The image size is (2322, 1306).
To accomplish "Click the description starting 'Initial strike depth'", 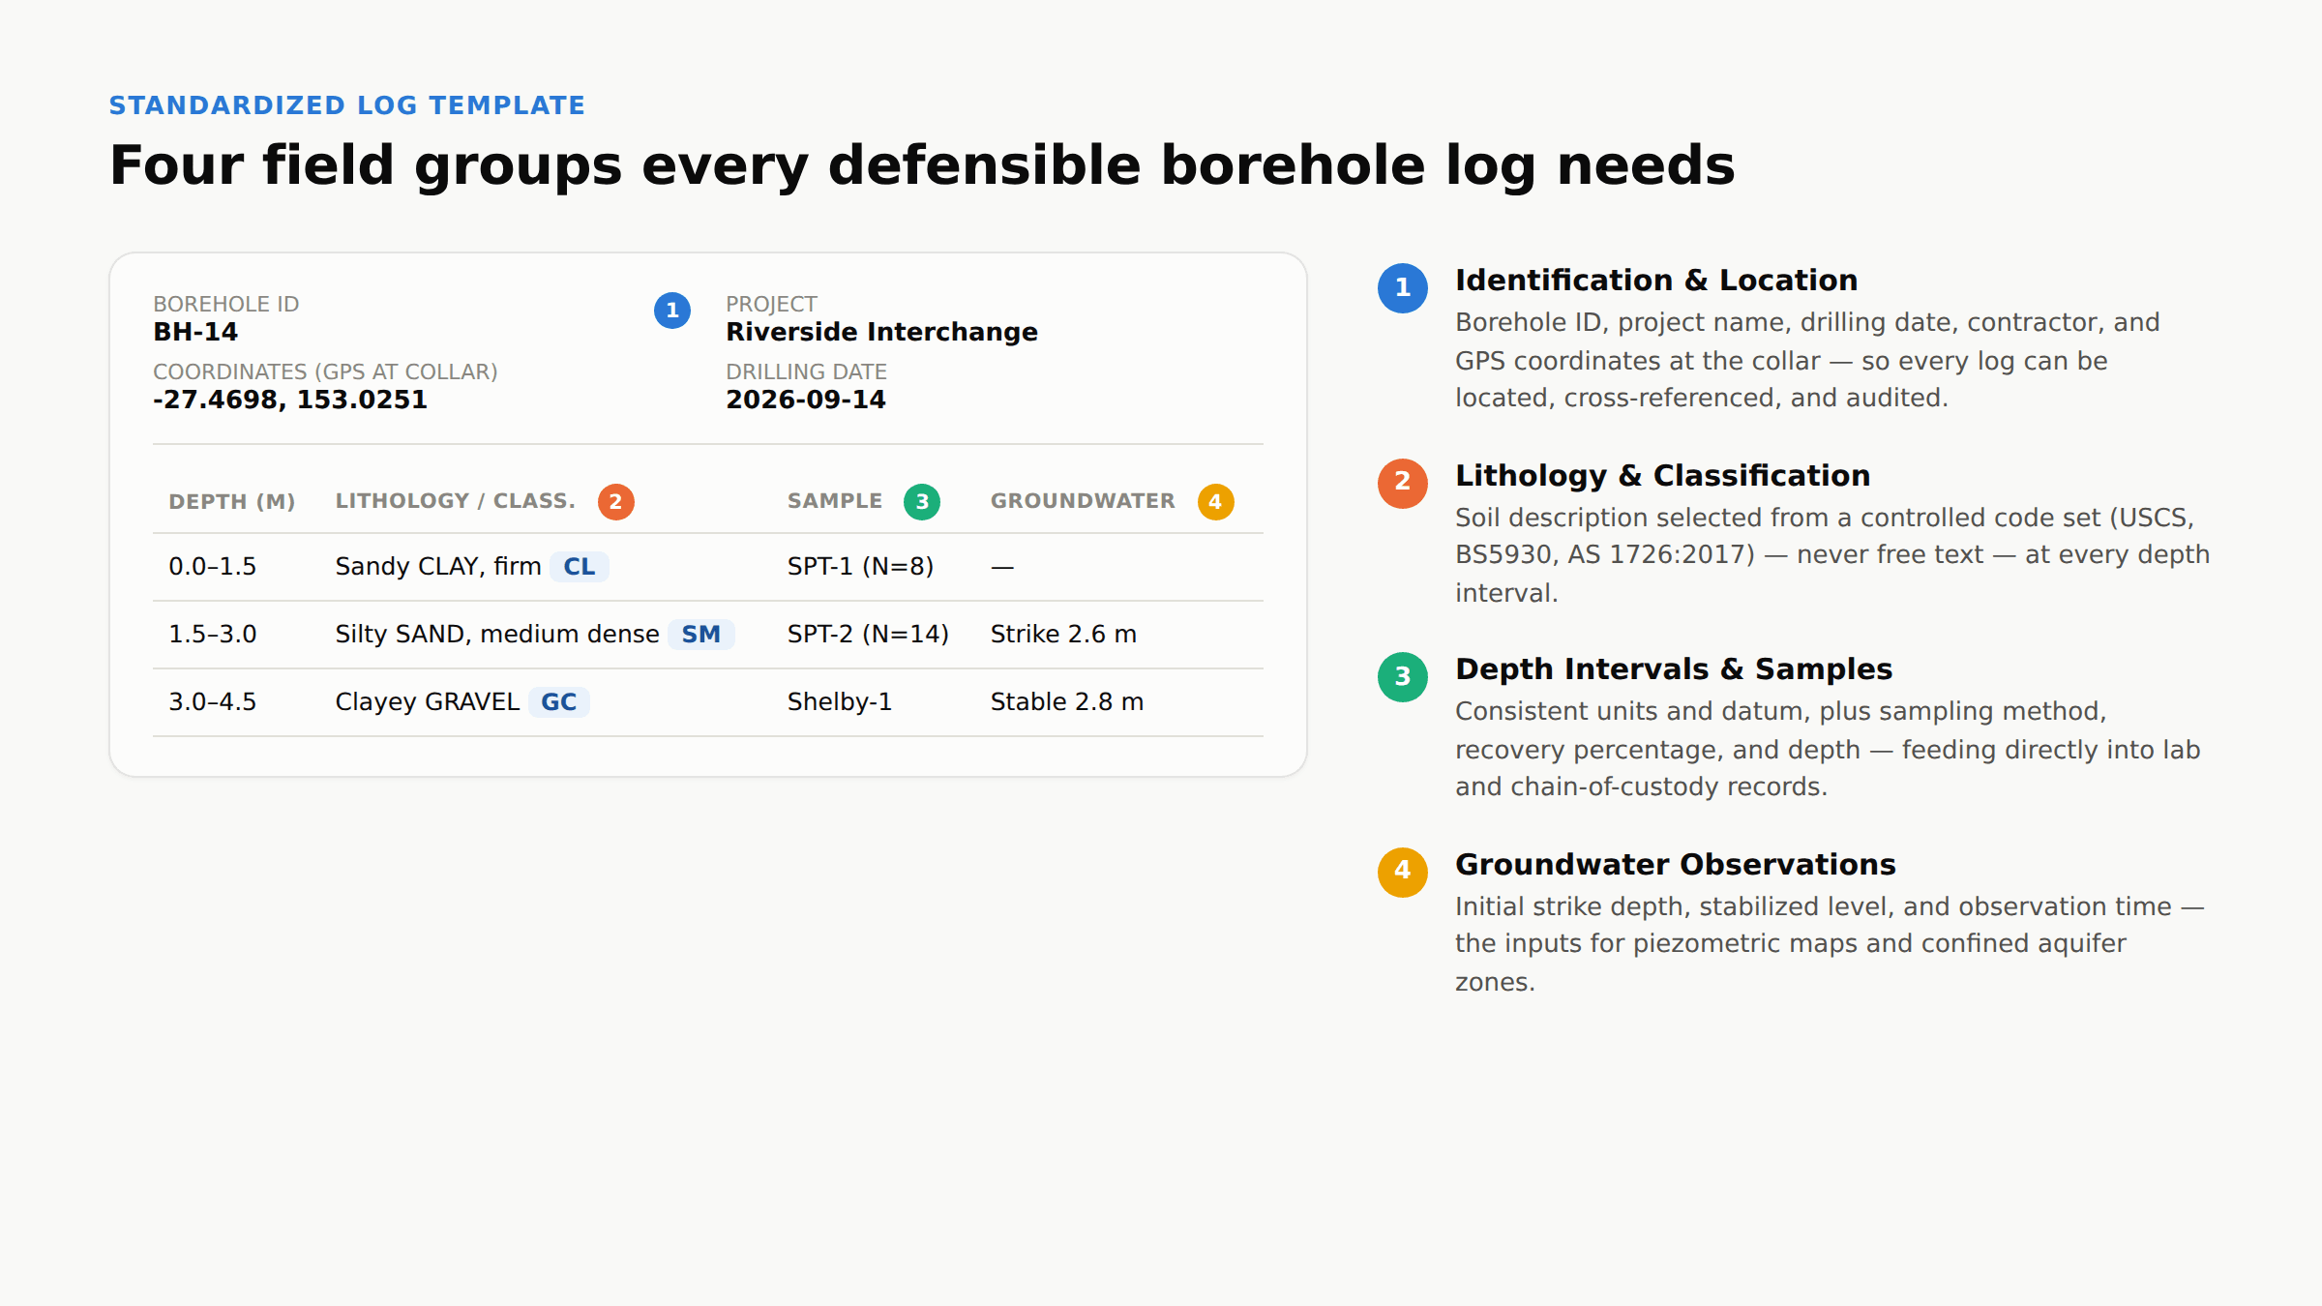I will point(1830,944).
